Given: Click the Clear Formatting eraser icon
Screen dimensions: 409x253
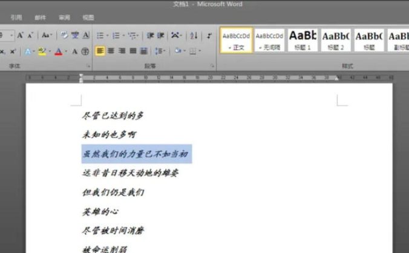Looking at the screenshot, I should (x=64, y=35).
